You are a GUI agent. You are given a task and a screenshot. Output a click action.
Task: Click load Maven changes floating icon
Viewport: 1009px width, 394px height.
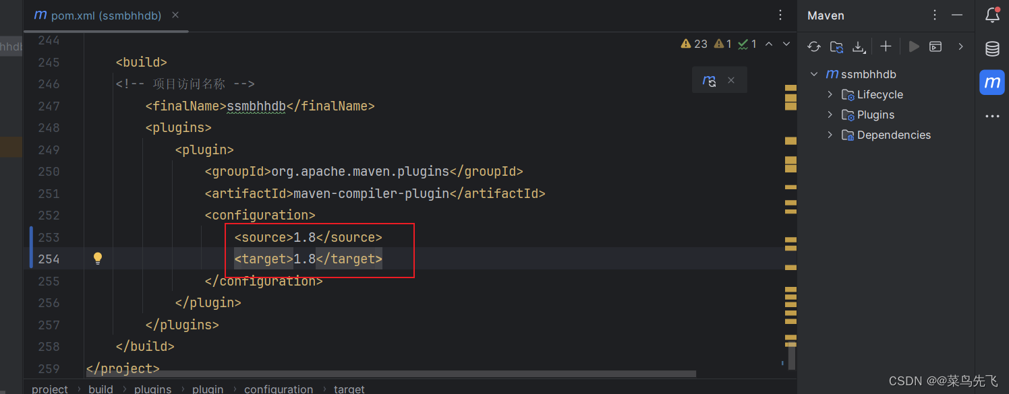click(x=709, y=81)
